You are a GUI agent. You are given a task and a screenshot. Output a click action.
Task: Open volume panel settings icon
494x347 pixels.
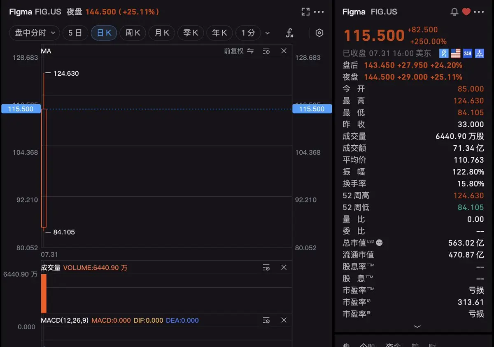tap(266, 268)
